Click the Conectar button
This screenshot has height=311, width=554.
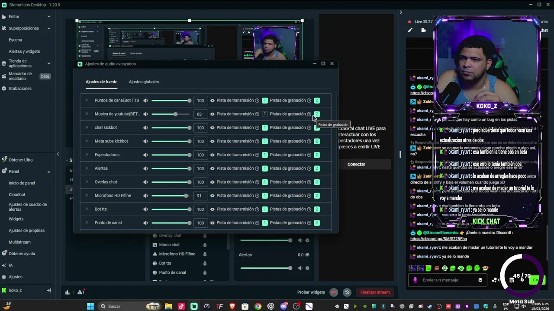[356, 164]
